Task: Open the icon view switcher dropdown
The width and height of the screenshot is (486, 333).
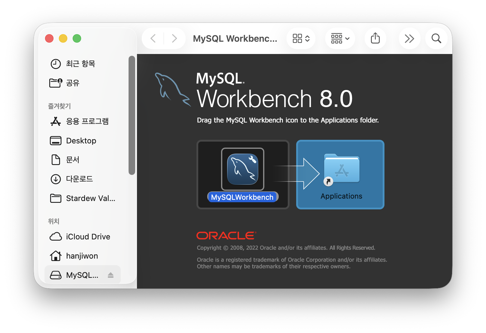Action: click(301, 38)
